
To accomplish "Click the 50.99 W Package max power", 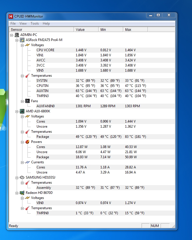I will pos(131,157).
